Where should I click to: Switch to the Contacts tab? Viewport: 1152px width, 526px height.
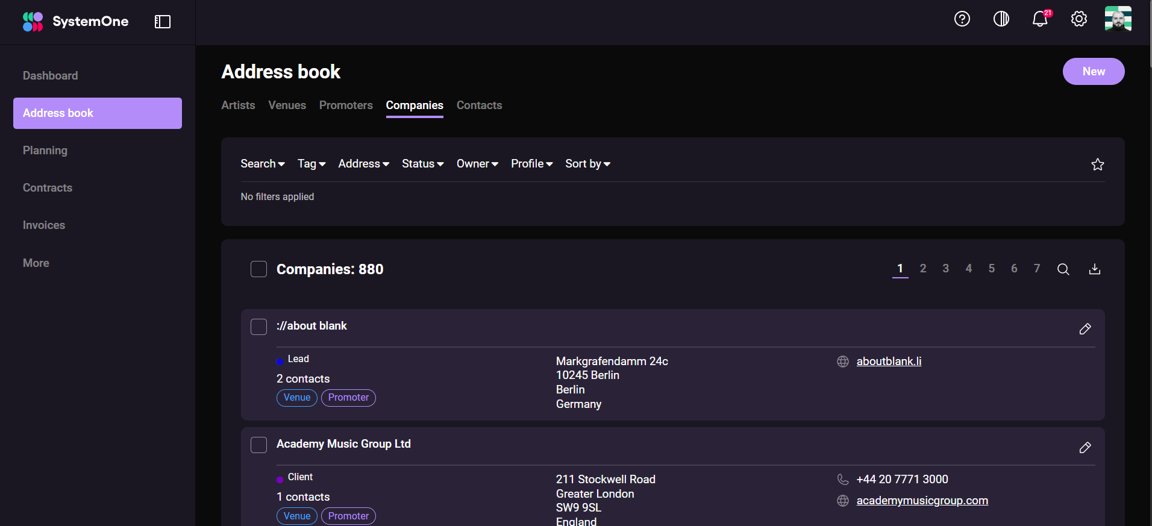(479, 105)
